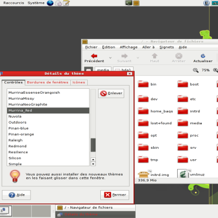218x218 pixels.
Task: Open the boot folder icon
Action: pos(183,84)
